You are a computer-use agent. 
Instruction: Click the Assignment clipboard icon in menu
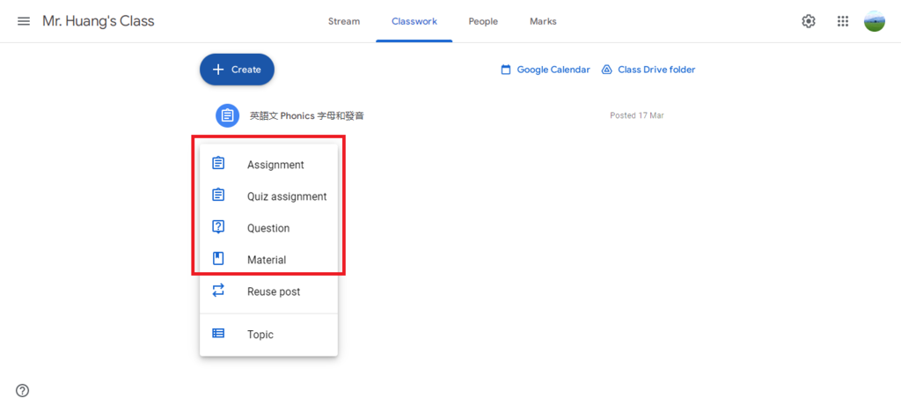[x=218, y=164]
